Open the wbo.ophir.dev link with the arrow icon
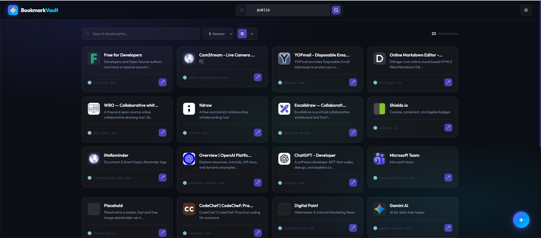Image resolution: width=541 pixels, height=238 pixels. (x=163, y=133)
